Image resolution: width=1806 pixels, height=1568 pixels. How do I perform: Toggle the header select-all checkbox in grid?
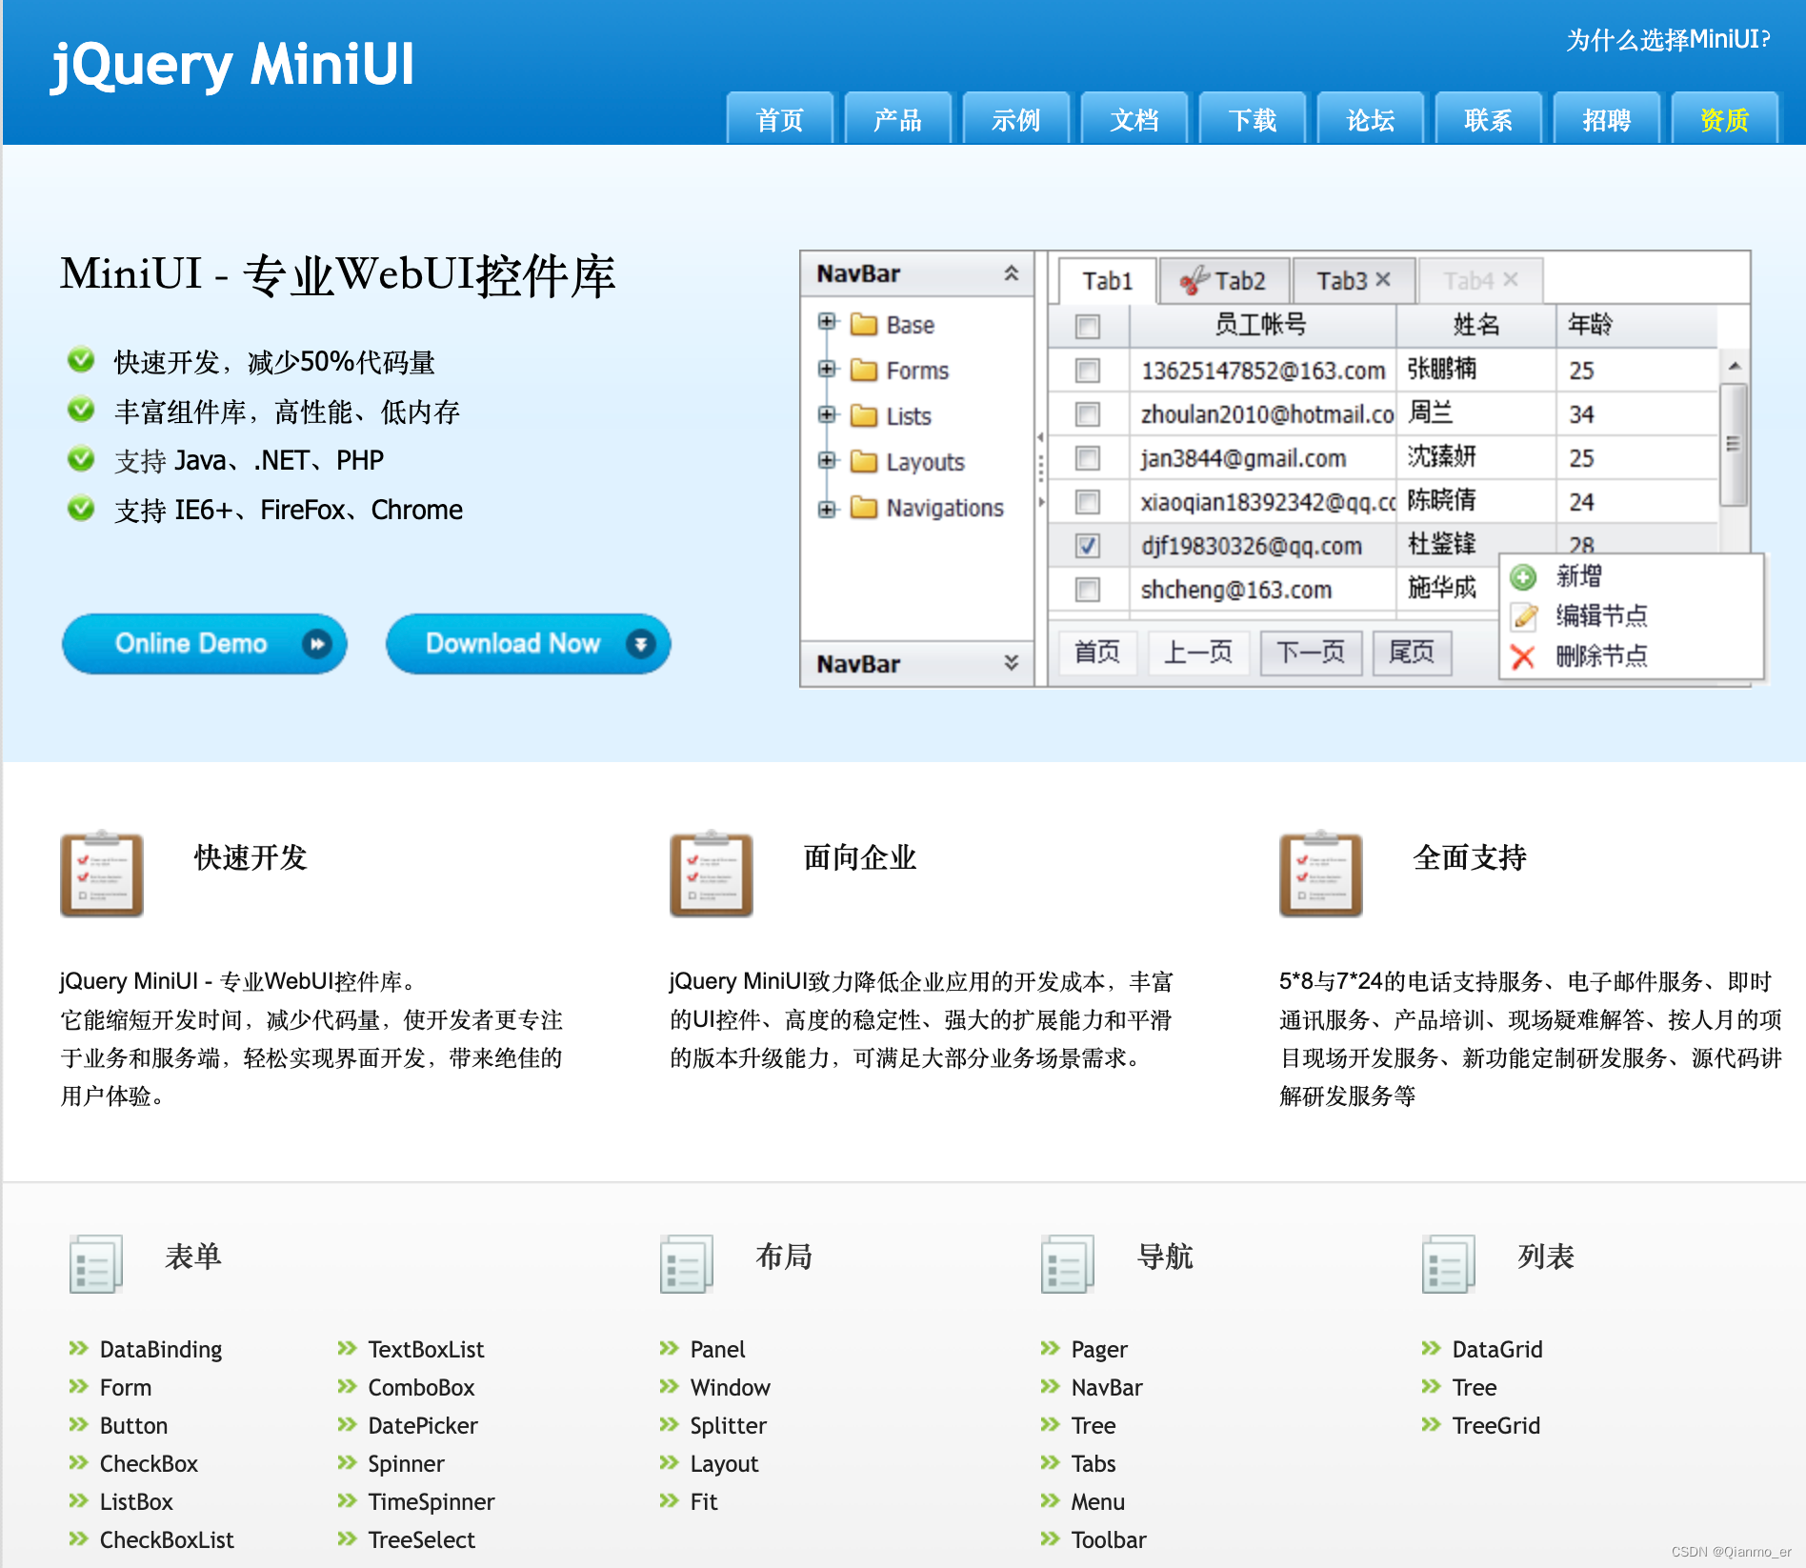(x=1087, y=327)
